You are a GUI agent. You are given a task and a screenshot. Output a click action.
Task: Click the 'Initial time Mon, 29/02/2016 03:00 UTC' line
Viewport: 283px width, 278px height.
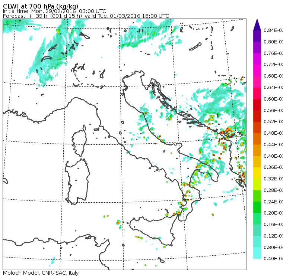pos(54,11)
